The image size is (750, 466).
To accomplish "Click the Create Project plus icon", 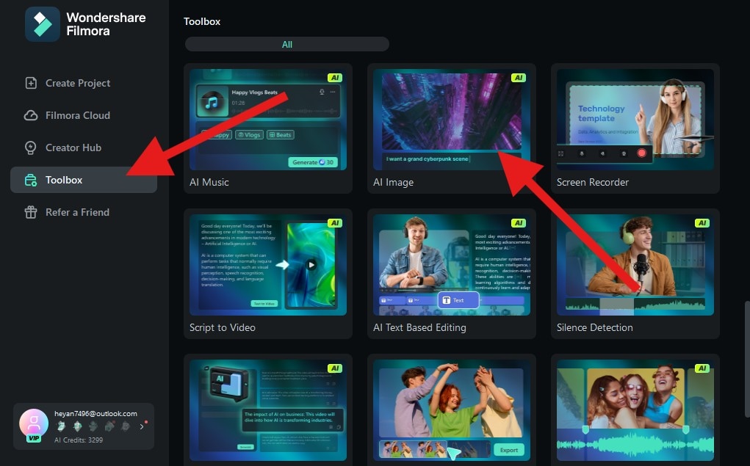I will click(x=31, y=83).
